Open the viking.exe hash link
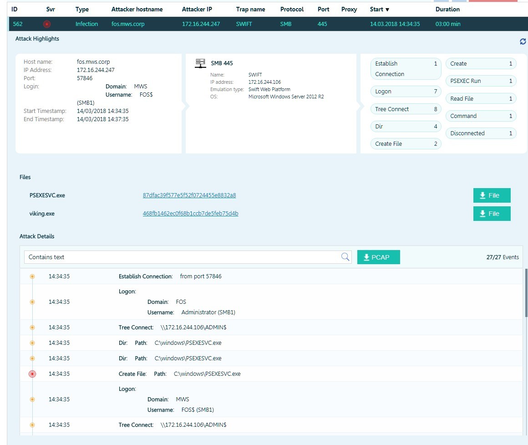 coord(190,214)
